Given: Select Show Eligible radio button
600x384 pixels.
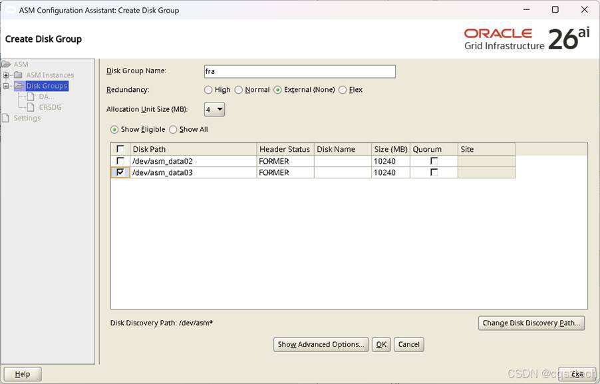Looking at the screenshot, I should (x=114, y=130).
